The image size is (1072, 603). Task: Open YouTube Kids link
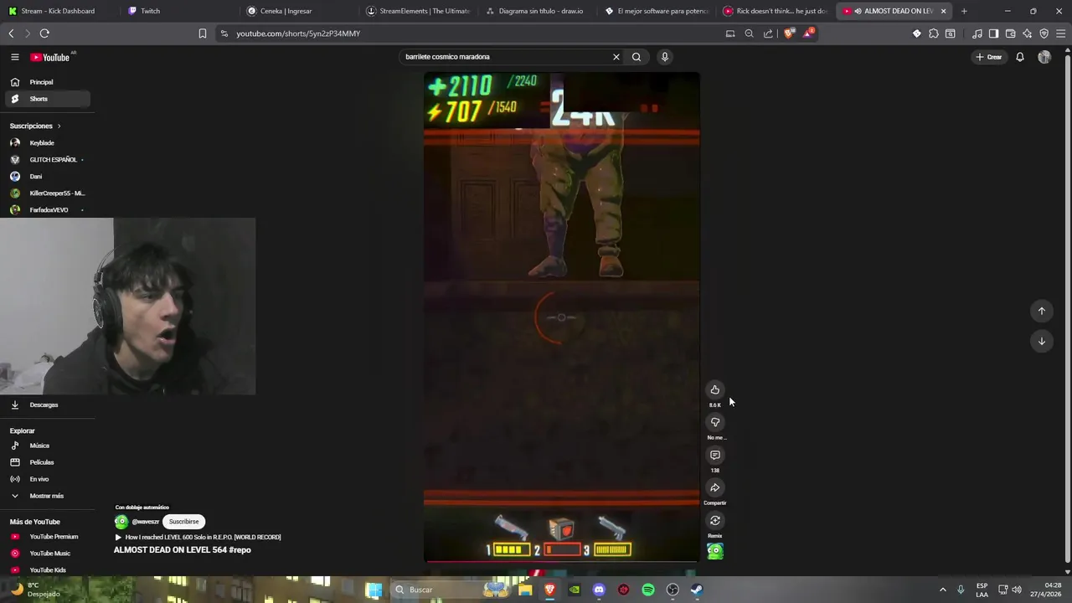click(x=48, y=570)
